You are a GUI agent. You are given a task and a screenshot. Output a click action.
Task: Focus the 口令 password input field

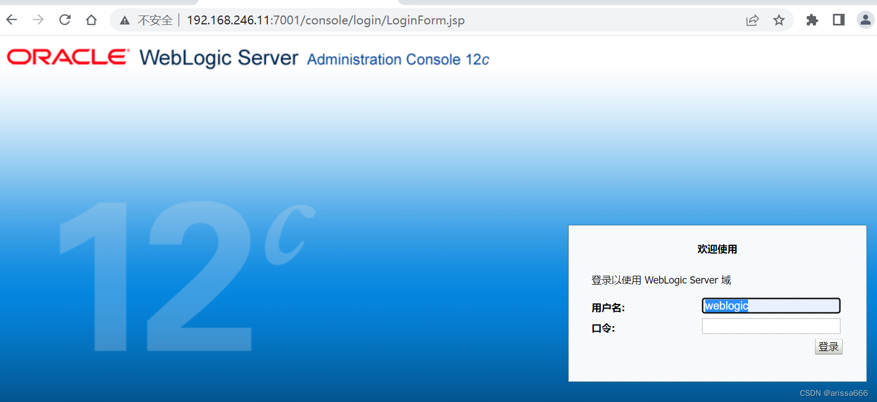pos(771,326)
